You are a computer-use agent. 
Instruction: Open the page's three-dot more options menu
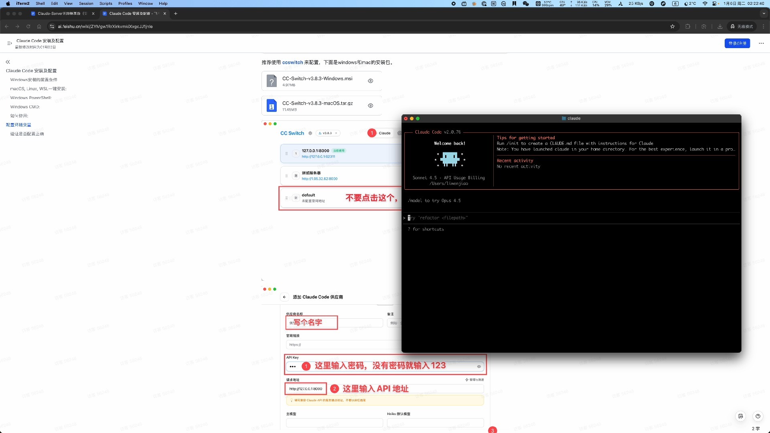pyautogui.click(x=761, y=43)
